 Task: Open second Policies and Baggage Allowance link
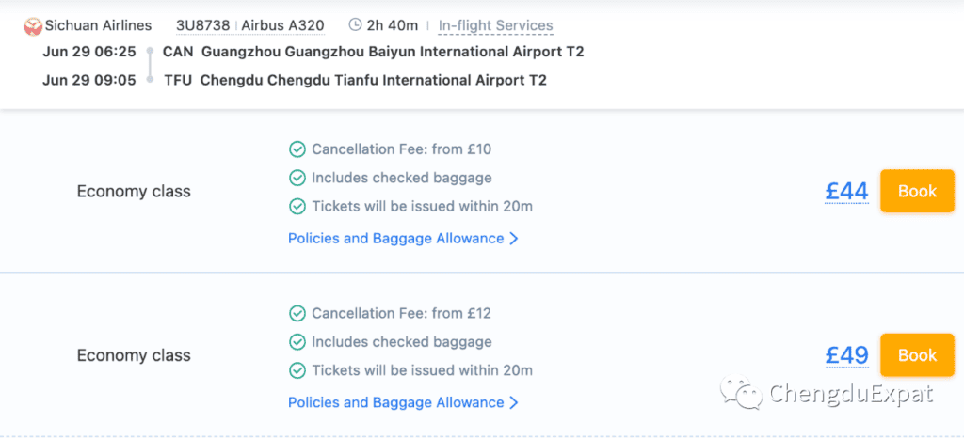pyautogui.click(x=396, y=402)
